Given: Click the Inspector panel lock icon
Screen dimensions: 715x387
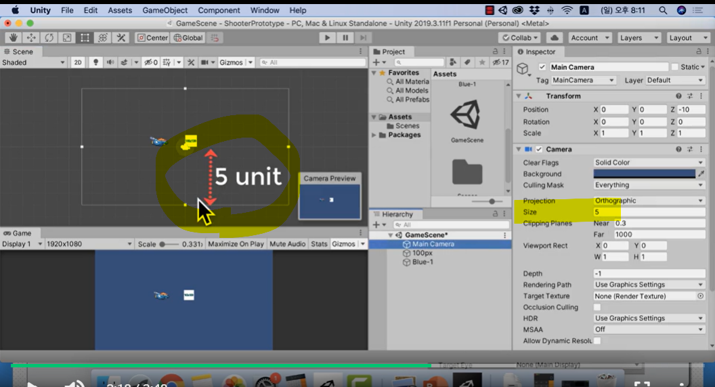Looking at the screenshot, I should click(x=699, y=52).
